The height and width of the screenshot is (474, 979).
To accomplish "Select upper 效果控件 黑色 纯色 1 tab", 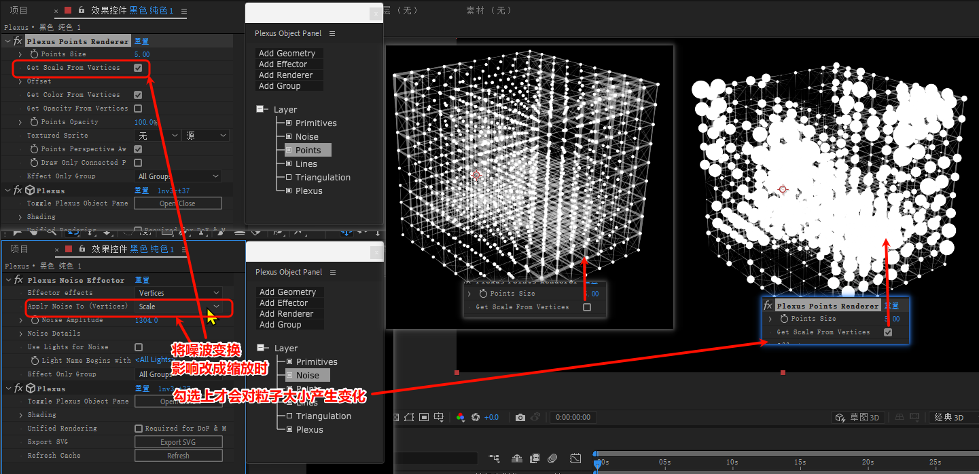I will coord(132,11).
